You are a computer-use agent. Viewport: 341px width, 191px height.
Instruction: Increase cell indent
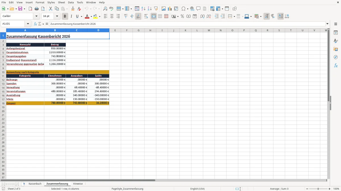[x=217, y=16]
